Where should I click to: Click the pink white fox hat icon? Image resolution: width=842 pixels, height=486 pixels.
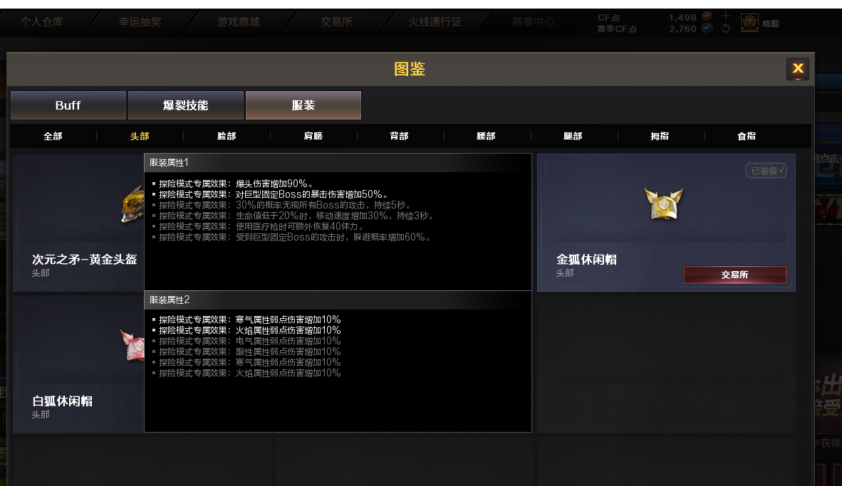[x=132, y=345]
